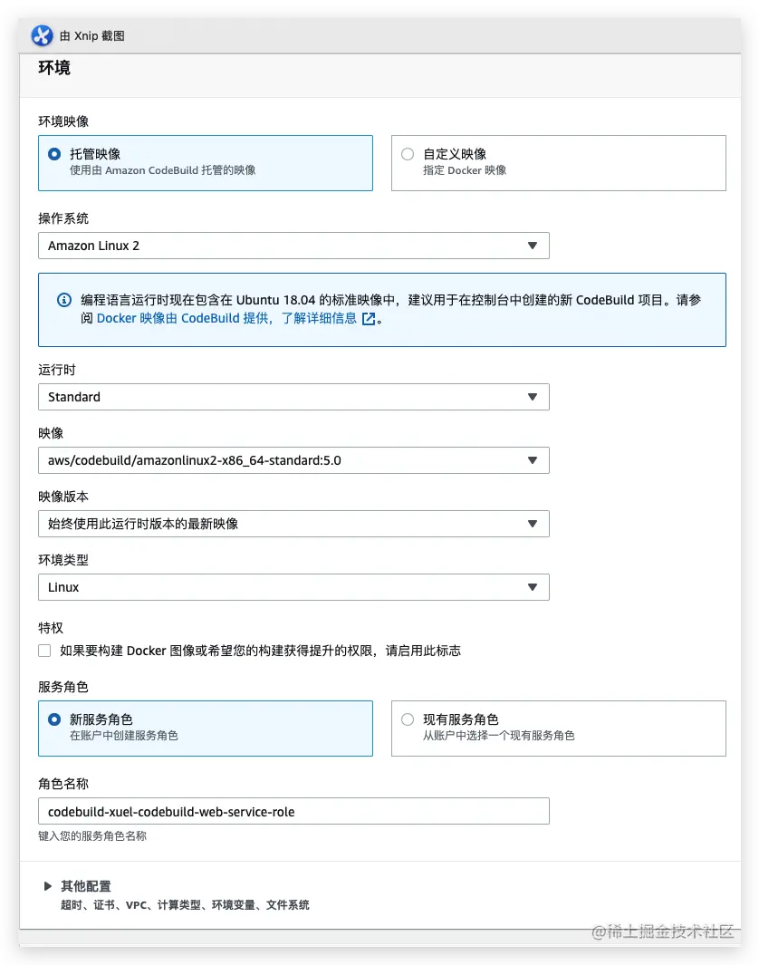This screenshot has width=759, height=965.
Task: Click the 环境 section heading
Action: 54,68
